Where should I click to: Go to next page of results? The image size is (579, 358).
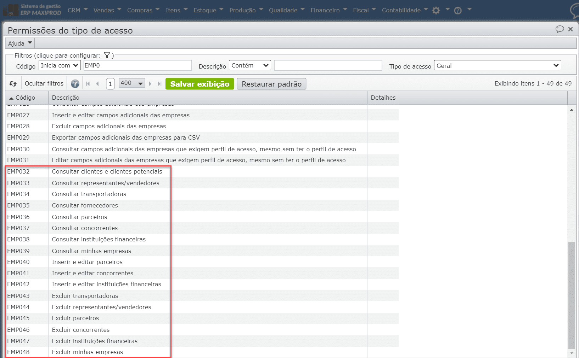(x=150, y=84)
